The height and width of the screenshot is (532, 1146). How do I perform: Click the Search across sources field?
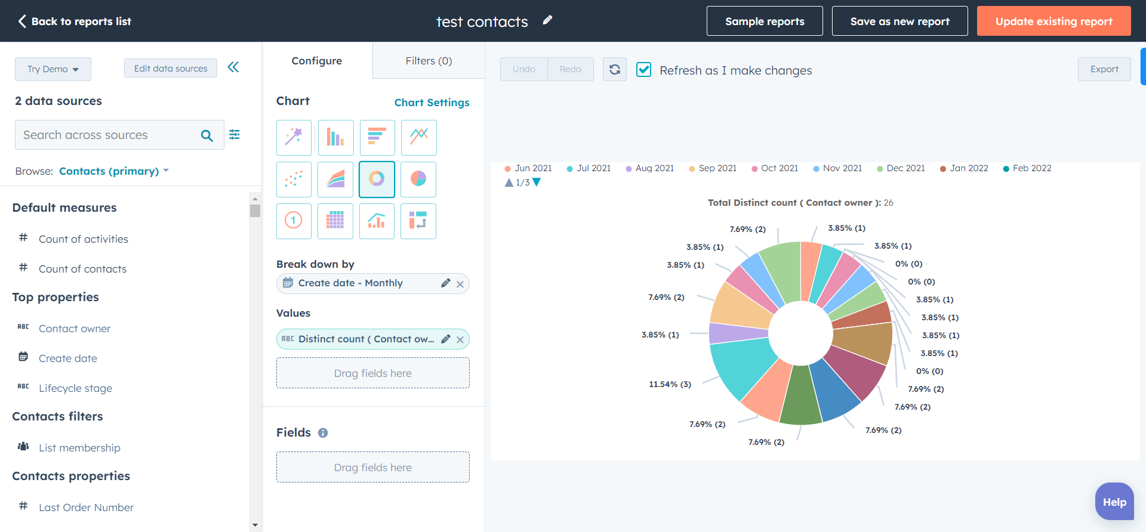point(107,135)
